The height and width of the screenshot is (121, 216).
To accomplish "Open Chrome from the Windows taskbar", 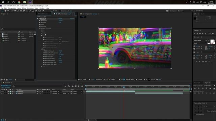I will point(19,2).
